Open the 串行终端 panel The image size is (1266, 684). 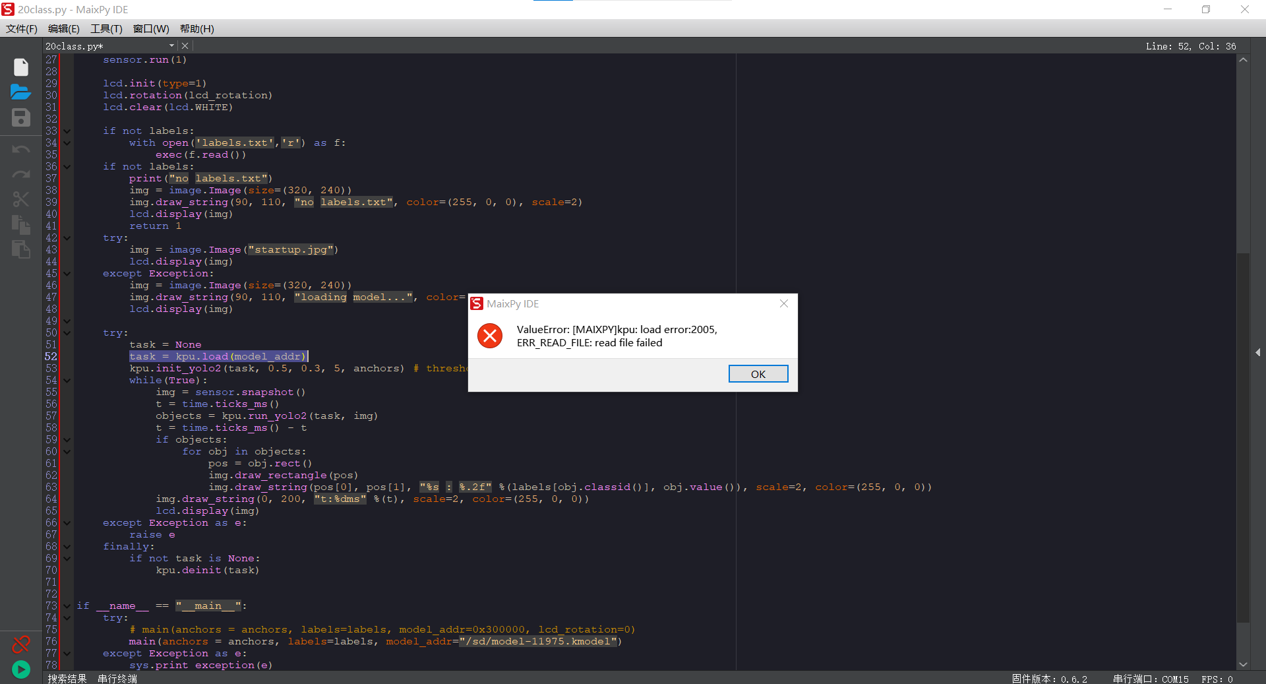(117, 679)
